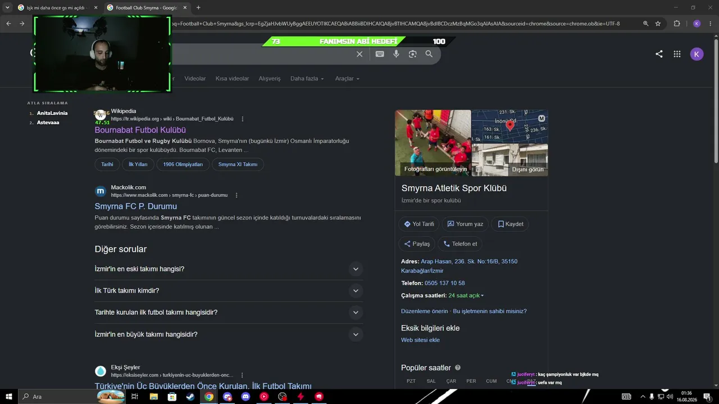The image size is (719, 404).
Task: Click the Tarihi sitelink chip
Action: [x=107, y=164]
